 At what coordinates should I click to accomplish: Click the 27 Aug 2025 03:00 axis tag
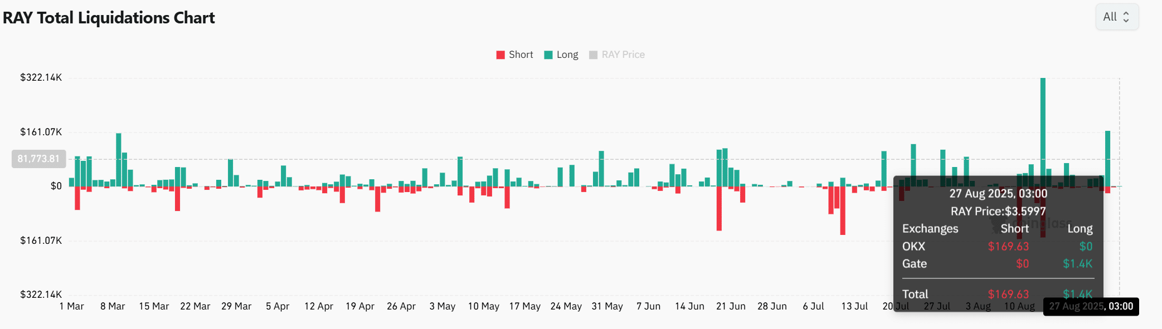[1091, 306]
